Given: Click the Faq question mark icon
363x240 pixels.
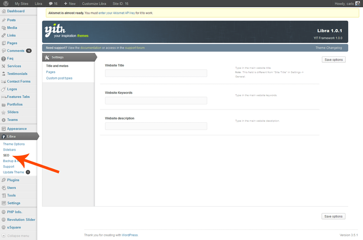Looking at the screenshot, I should click(x=3, y=59).
